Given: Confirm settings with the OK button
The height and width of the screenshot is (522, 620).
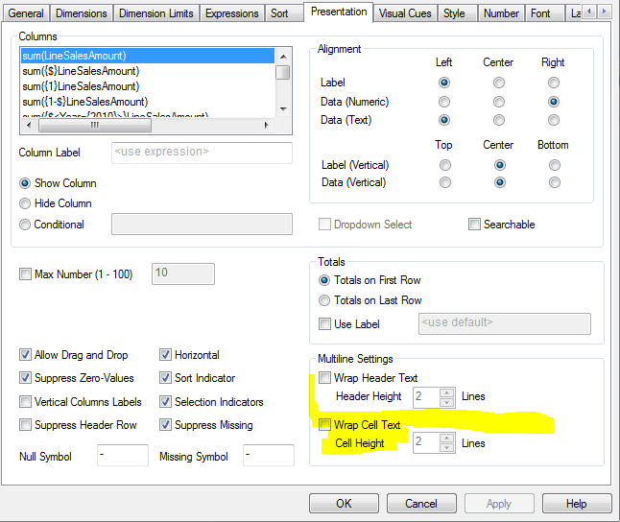Looking at the screenshot, I should point(344,504).
